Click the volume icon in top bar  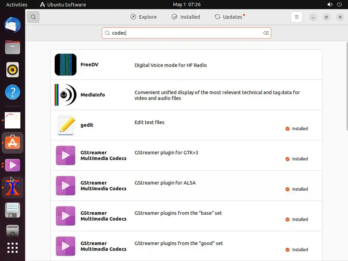tap(330, 4)
